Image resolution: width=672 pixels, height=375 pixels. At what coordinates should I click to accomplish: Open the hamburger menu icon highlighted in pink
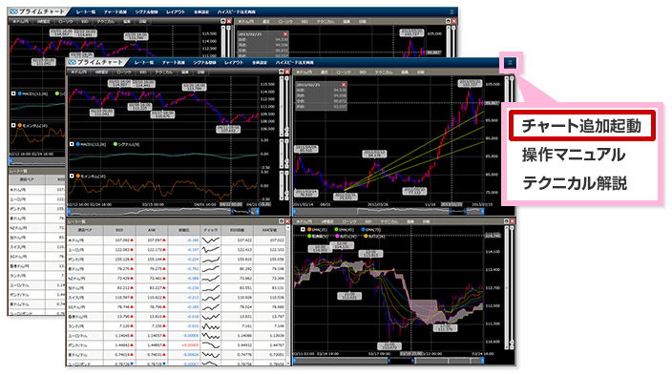(510, 63)
